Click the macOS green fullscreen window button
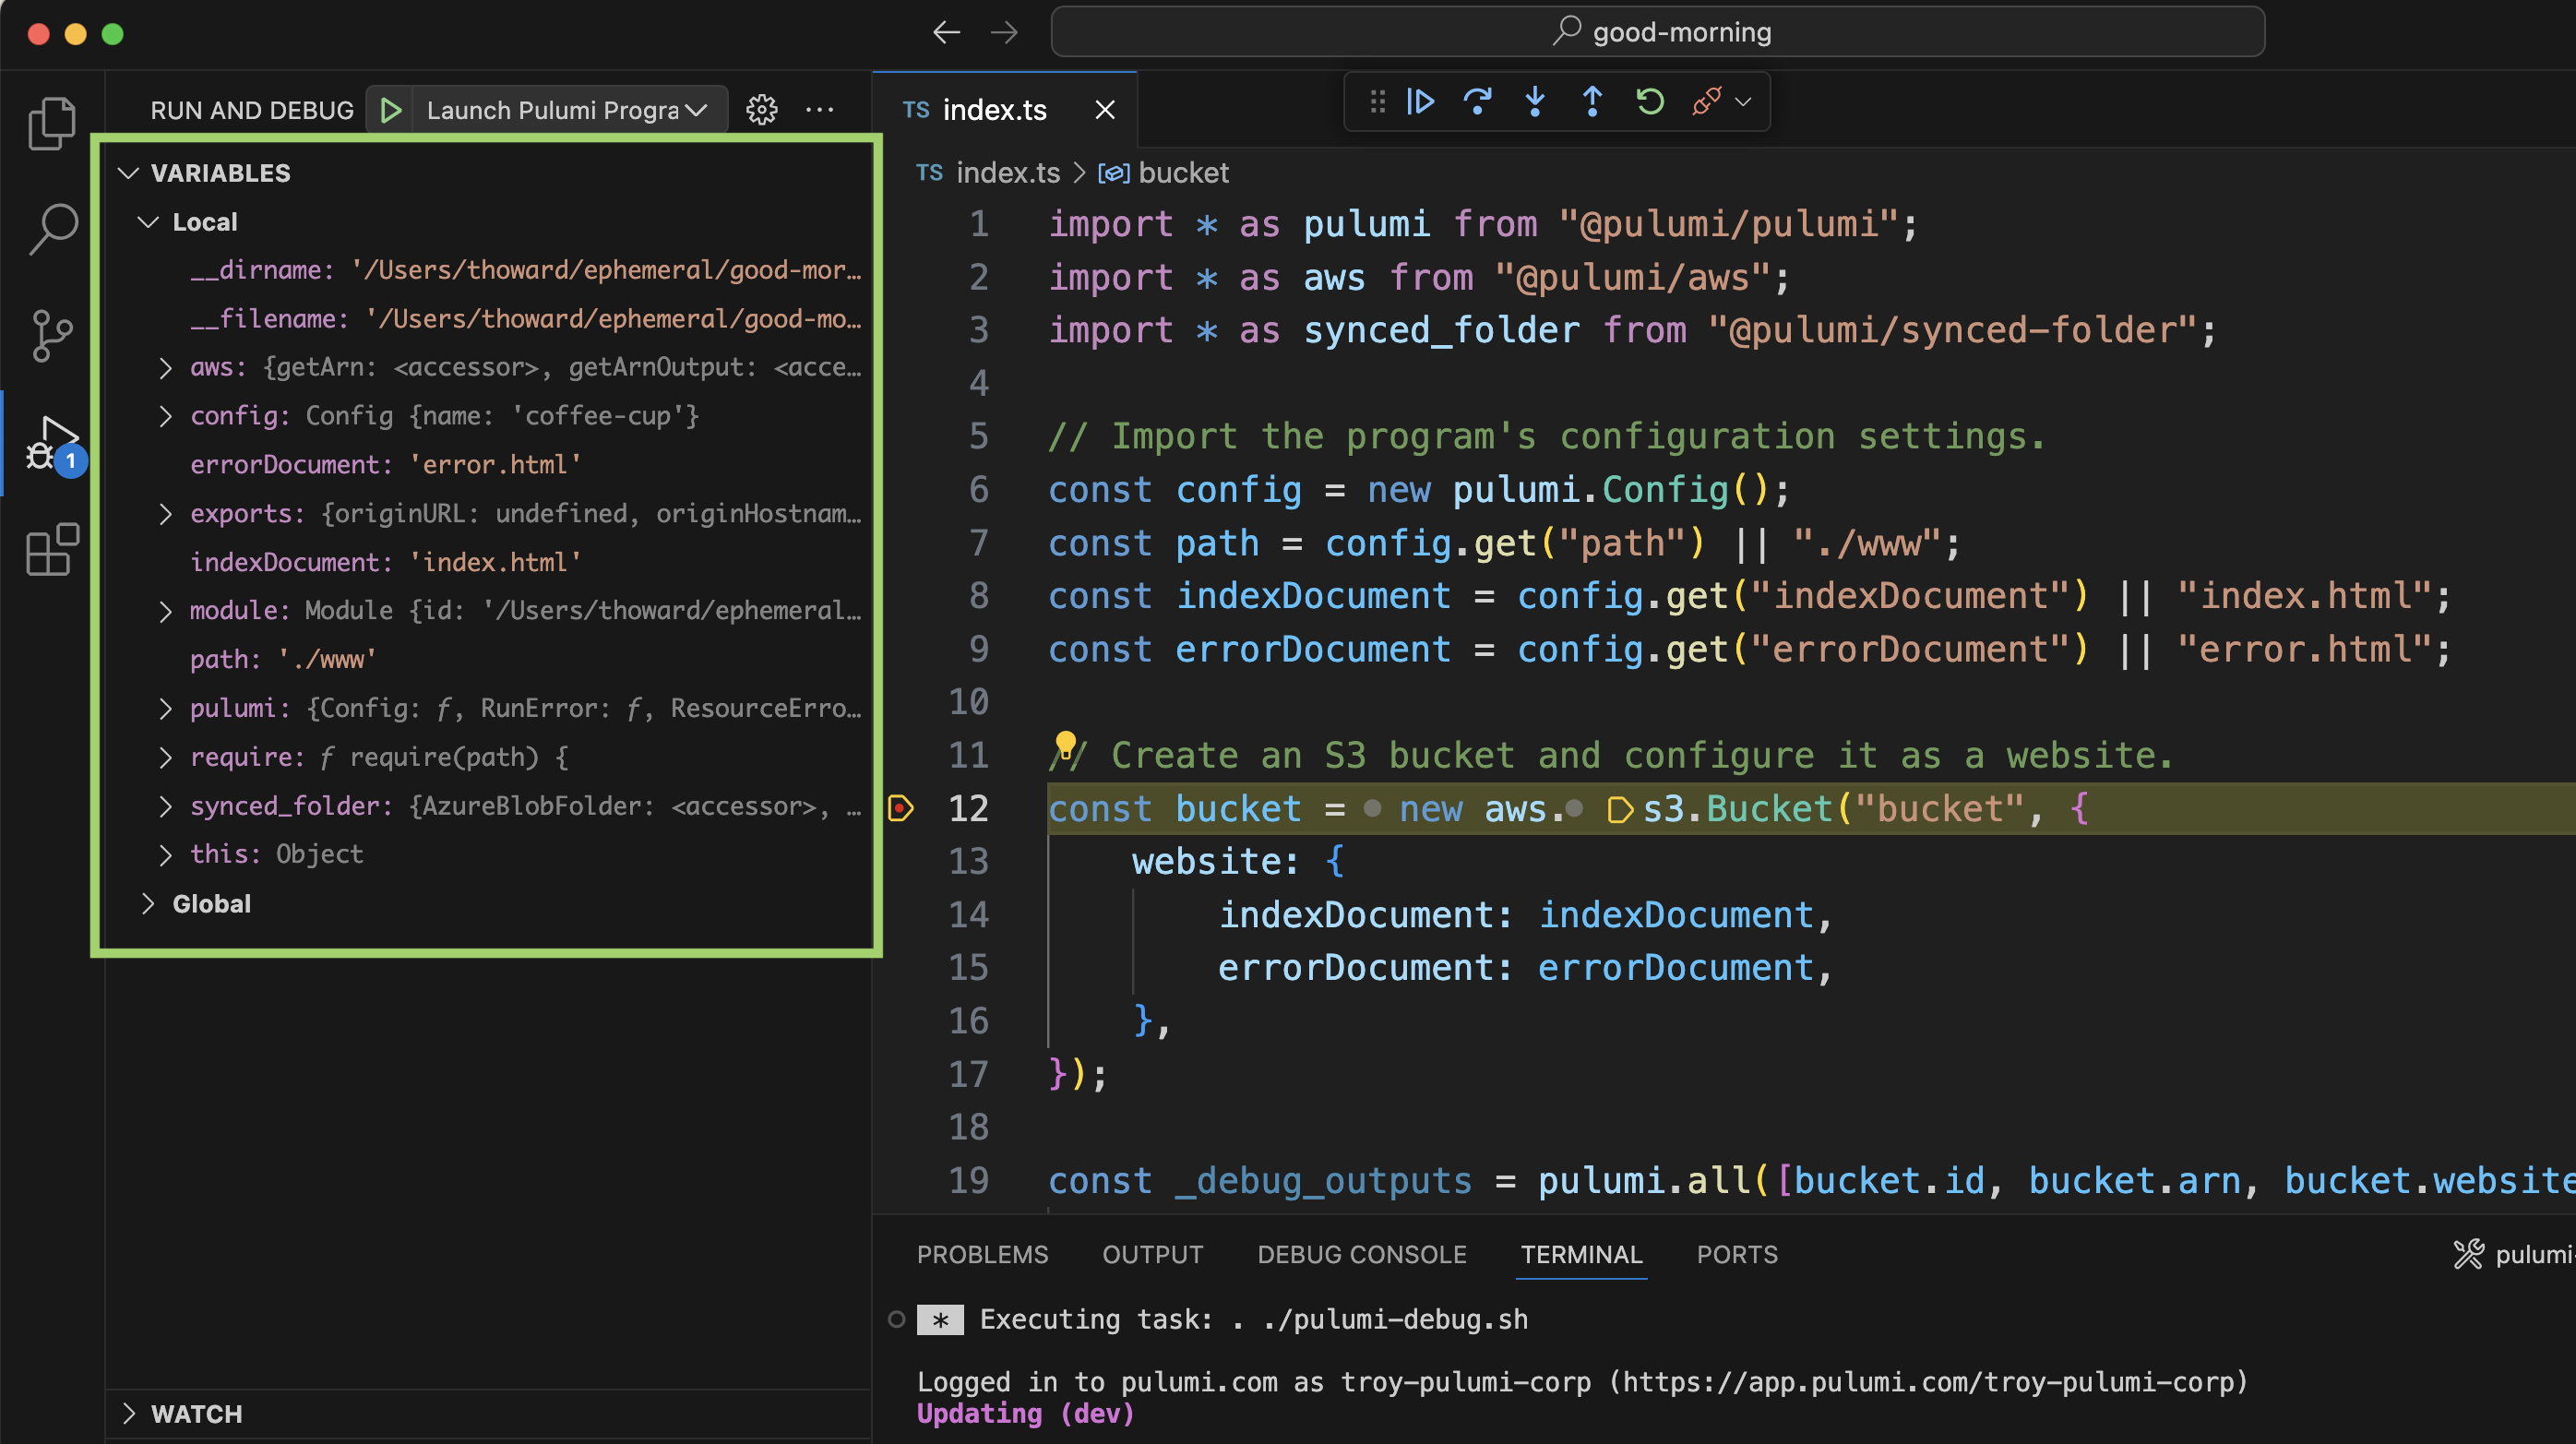 113,34
